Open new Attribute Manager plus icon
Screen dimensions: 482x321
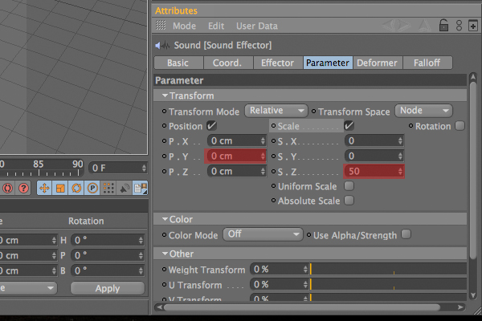473,26
